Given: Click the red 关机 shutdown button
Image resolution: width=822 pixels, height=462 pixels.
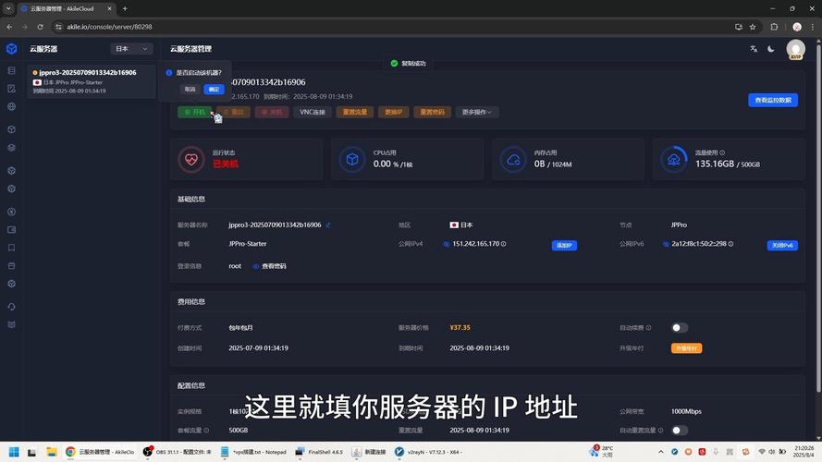Looking at the screenshot, I should (x=272, y=112).
